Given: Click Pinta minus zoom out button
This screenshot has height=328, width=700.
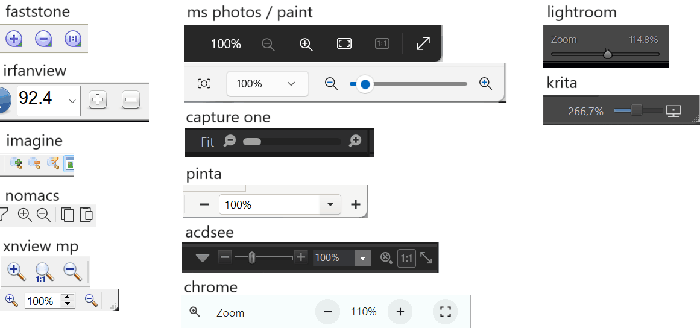Looking at the screenshot, I should pos(204,204).
